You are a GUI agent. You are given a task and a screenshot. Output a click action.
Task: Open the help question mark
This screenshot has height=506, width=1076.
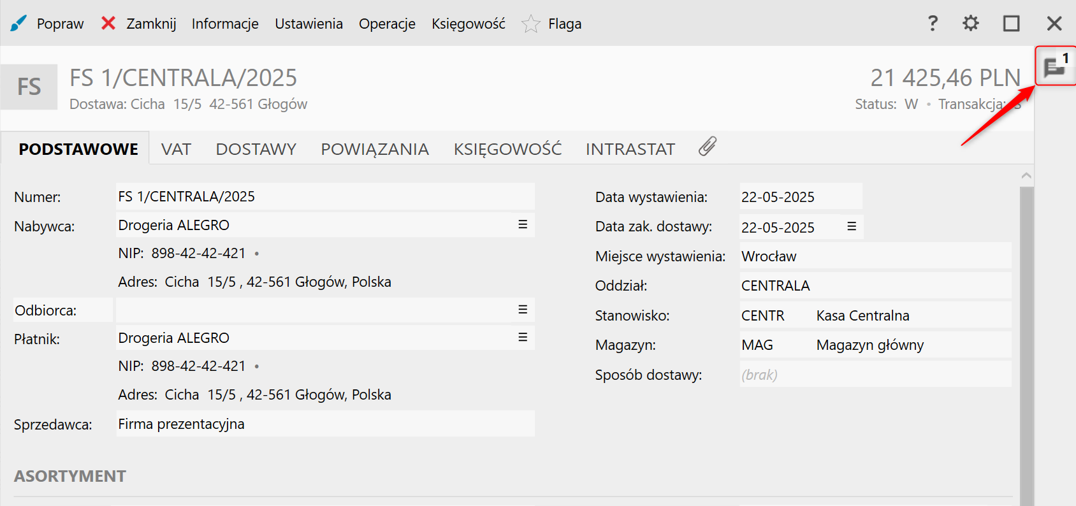point(933,24)
